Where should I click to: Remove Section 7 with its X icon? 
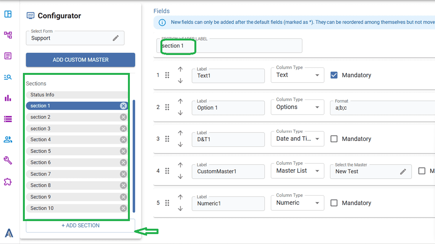(123, 174)
